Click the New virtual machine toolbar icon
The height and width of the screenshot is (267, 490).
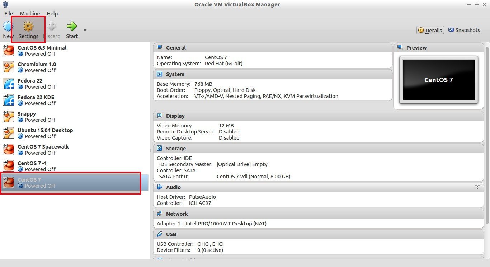pyautogui.click(x=8, y=26)
